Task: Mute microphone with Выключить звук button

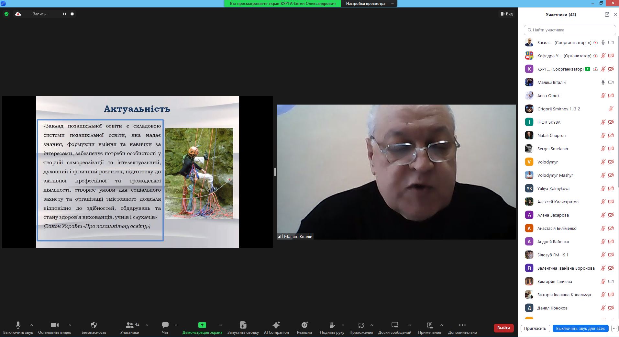Action: [x=18, y=325]
